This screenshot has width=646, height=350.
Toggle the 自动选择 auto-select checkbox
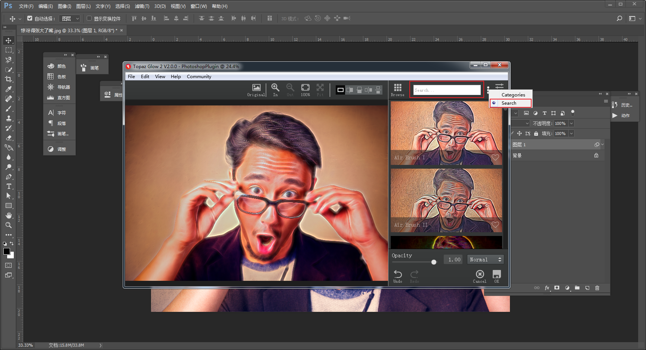[30, 18]
